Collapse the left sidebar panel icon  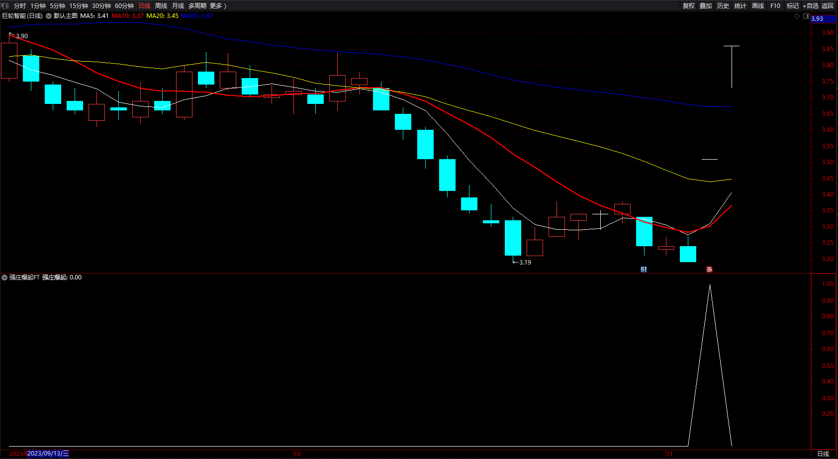(5, 5)
